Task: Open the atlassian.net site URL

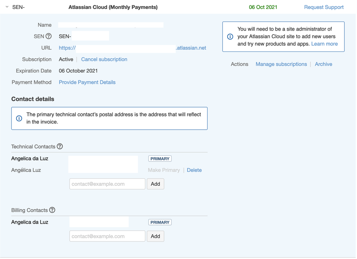Action: 132,48
